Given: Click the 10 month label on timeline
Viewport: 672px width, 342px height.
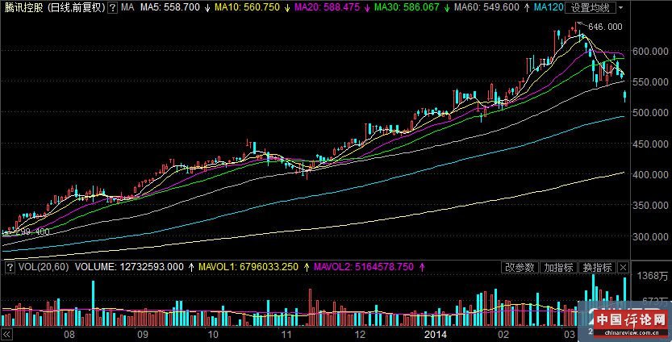Looking at the screenshot, I should coord(213,335).
